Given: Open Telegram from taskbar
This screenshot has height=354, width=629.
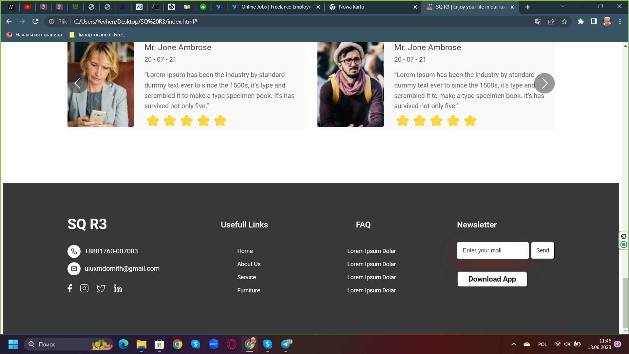Looking at the screenshot, I should click(x=286, y=344).
